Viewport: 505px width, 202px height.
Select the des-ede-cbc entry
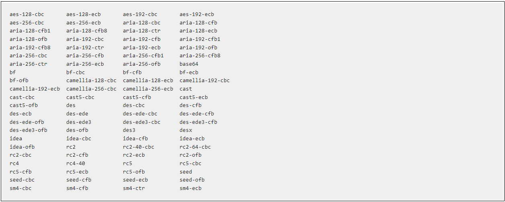(x=140, y=114)
